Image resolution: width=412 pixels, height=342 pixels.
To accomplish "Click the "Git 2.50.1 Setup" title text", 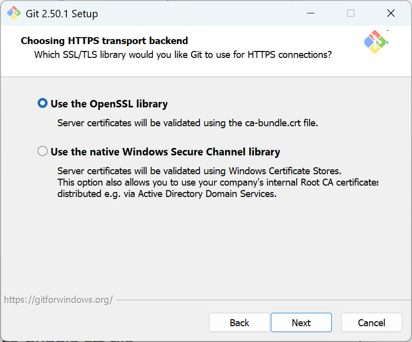I will coord(62,14).
